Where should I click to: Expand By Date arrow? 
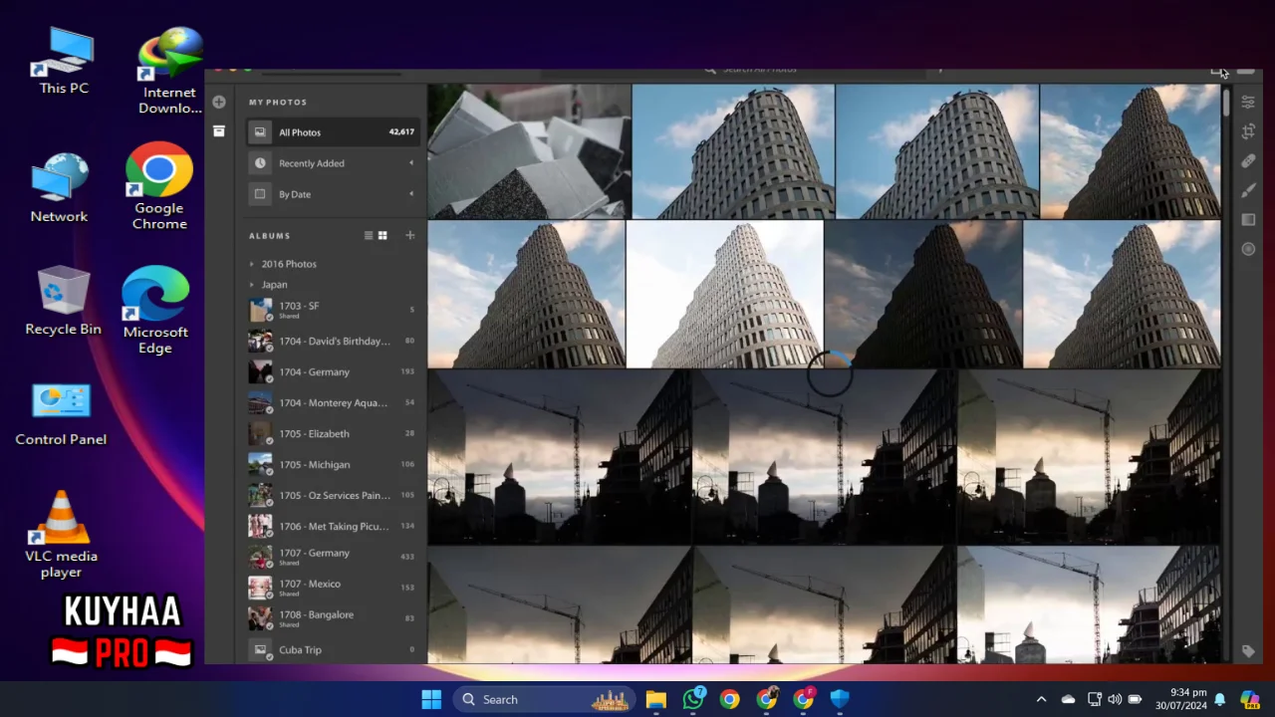click(x=411, y=194)
